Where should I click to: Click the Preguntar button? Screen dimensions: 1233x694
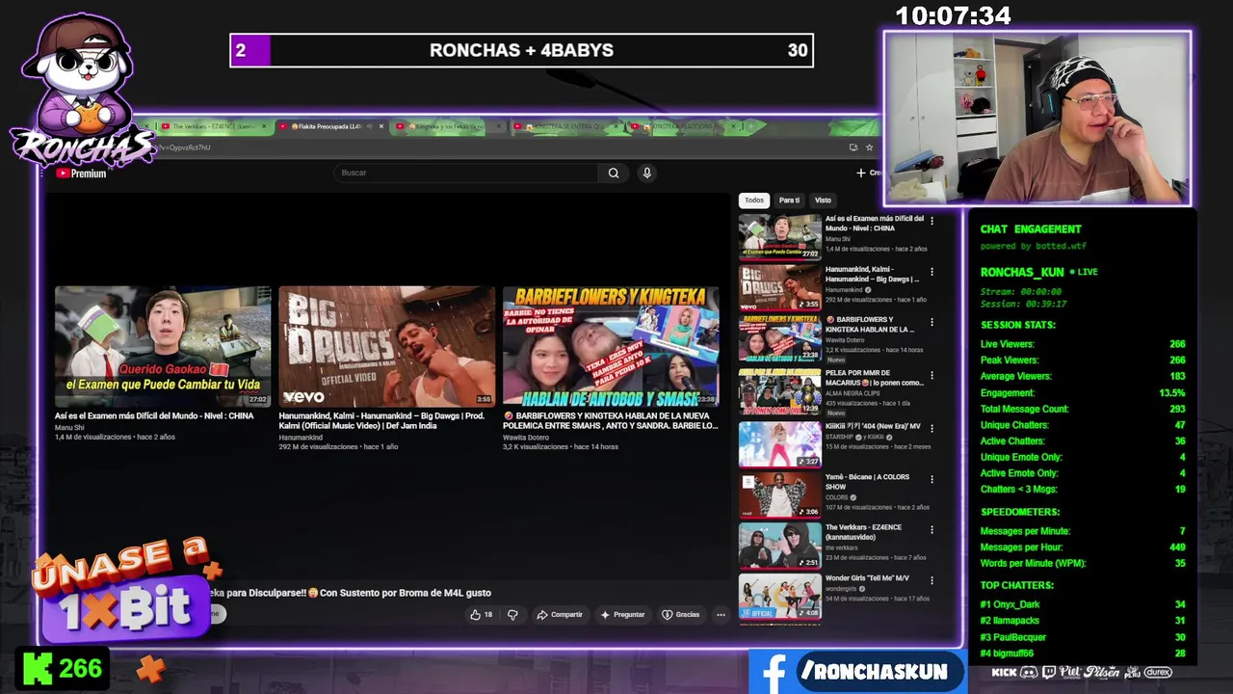[622, 614]
